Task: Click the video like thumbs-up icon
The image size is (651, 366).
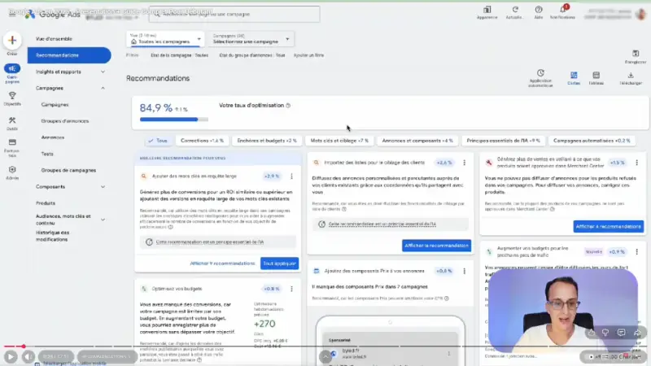Action: point(591,333)
